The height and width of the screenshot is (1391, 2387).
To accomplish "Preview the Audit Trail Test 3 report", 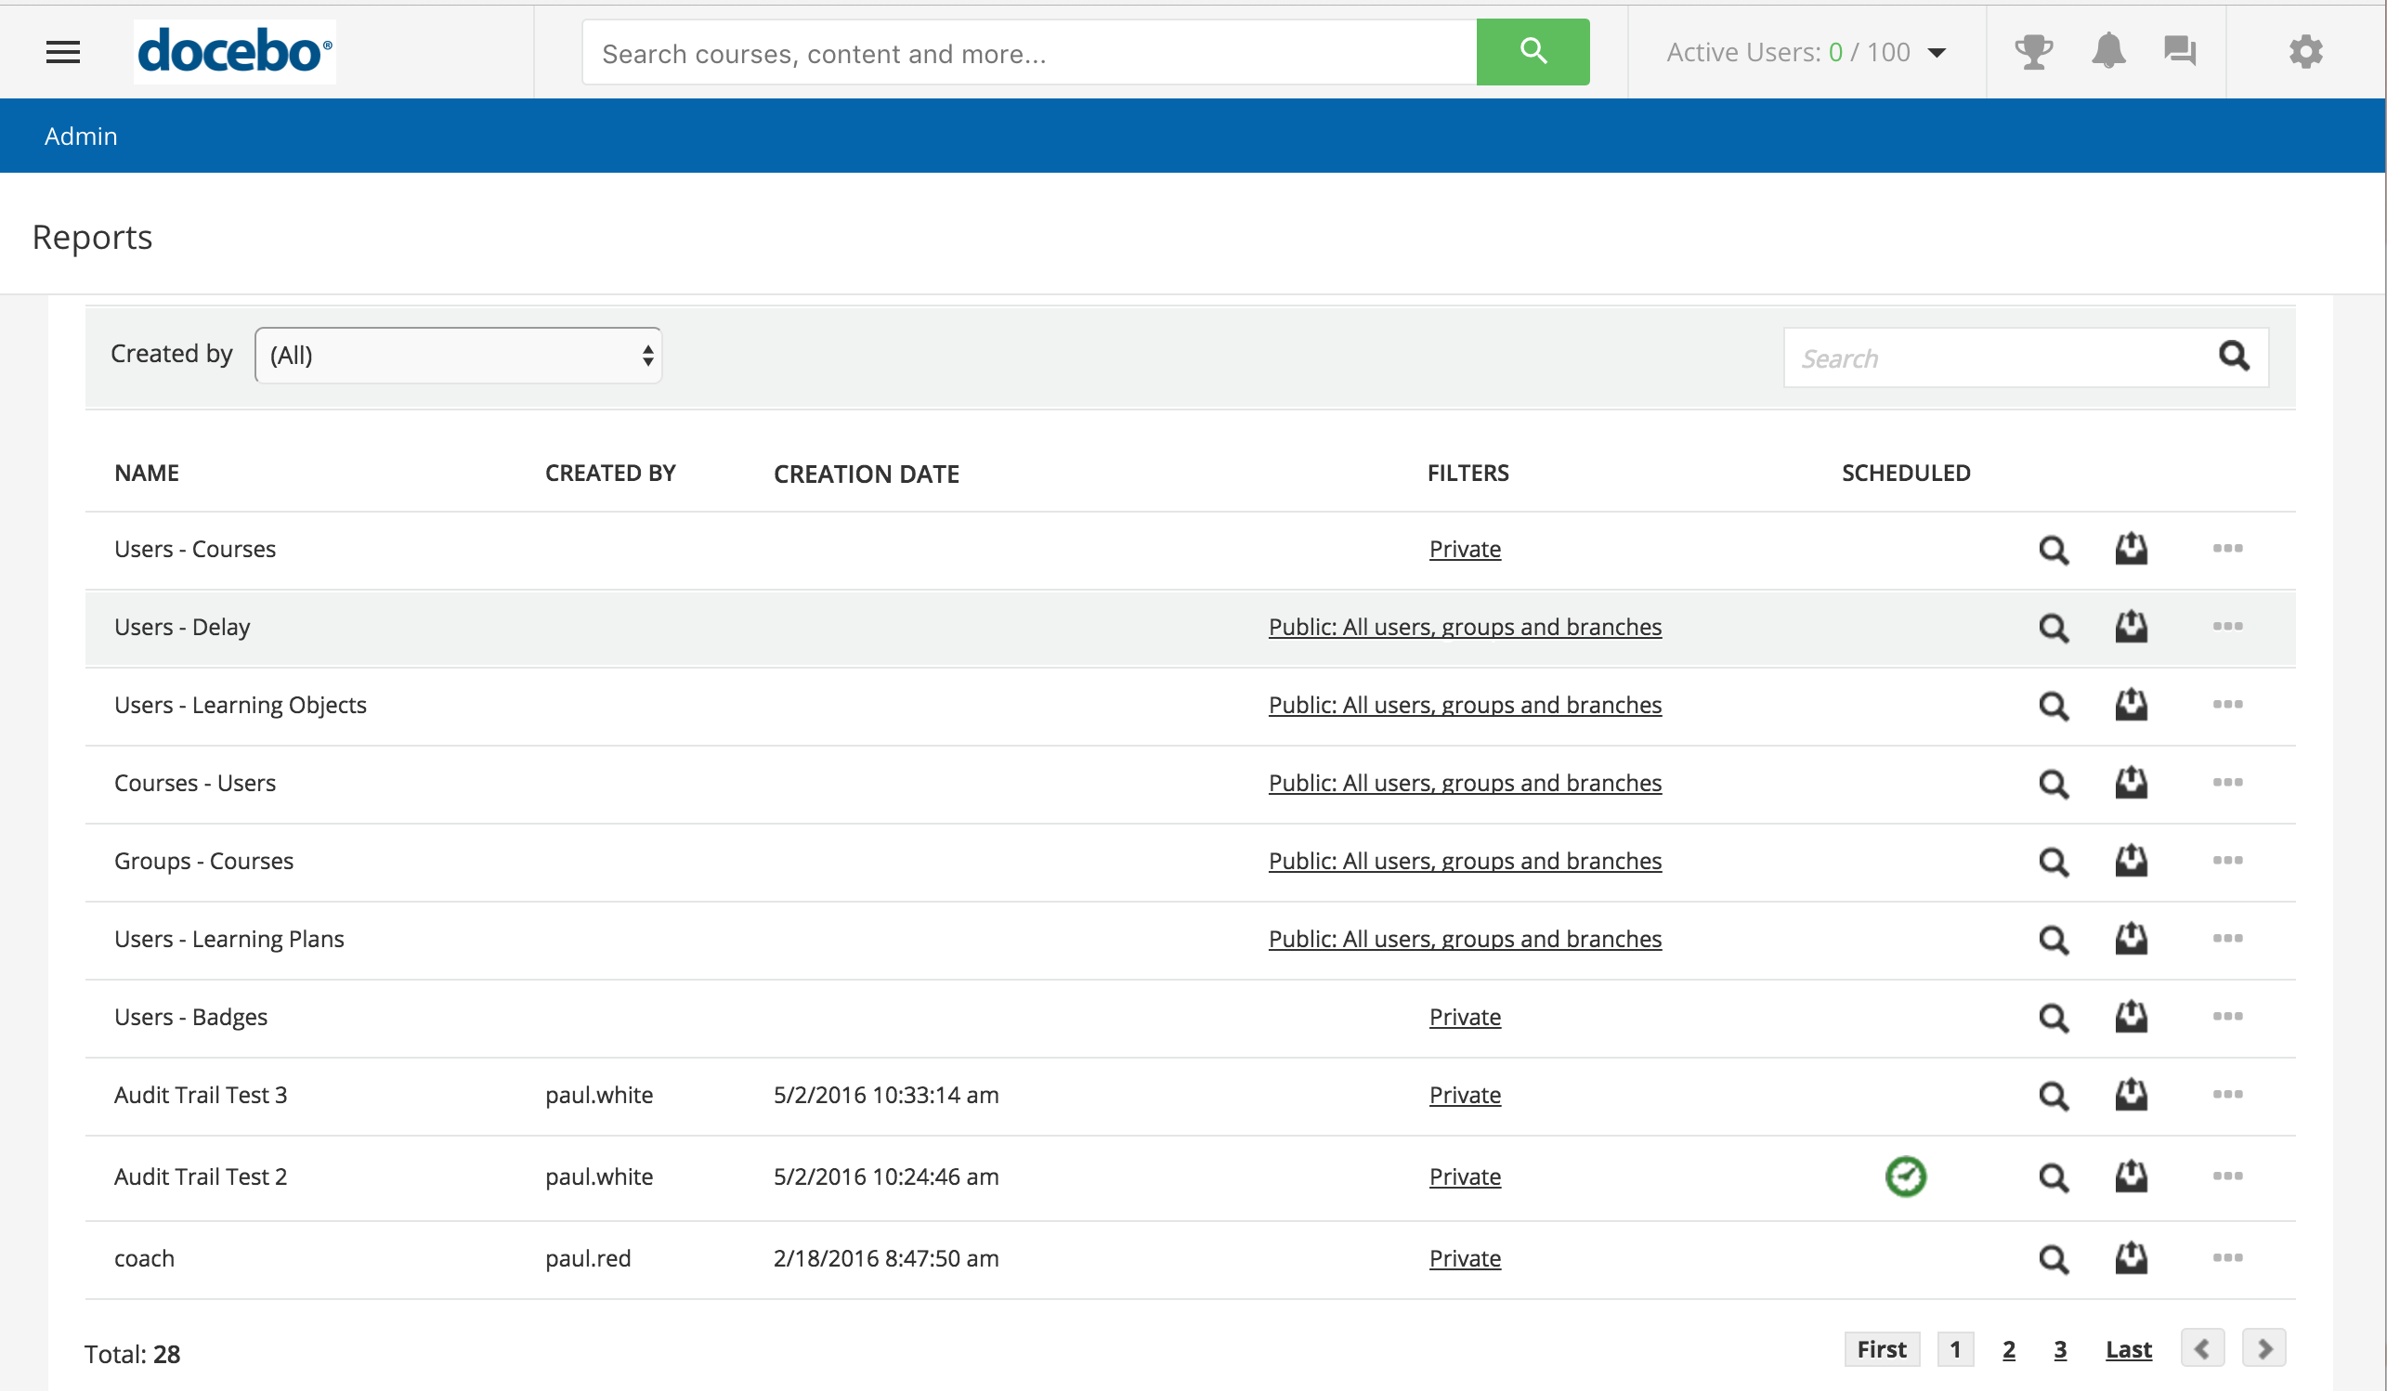I will coord(2053,1096).
